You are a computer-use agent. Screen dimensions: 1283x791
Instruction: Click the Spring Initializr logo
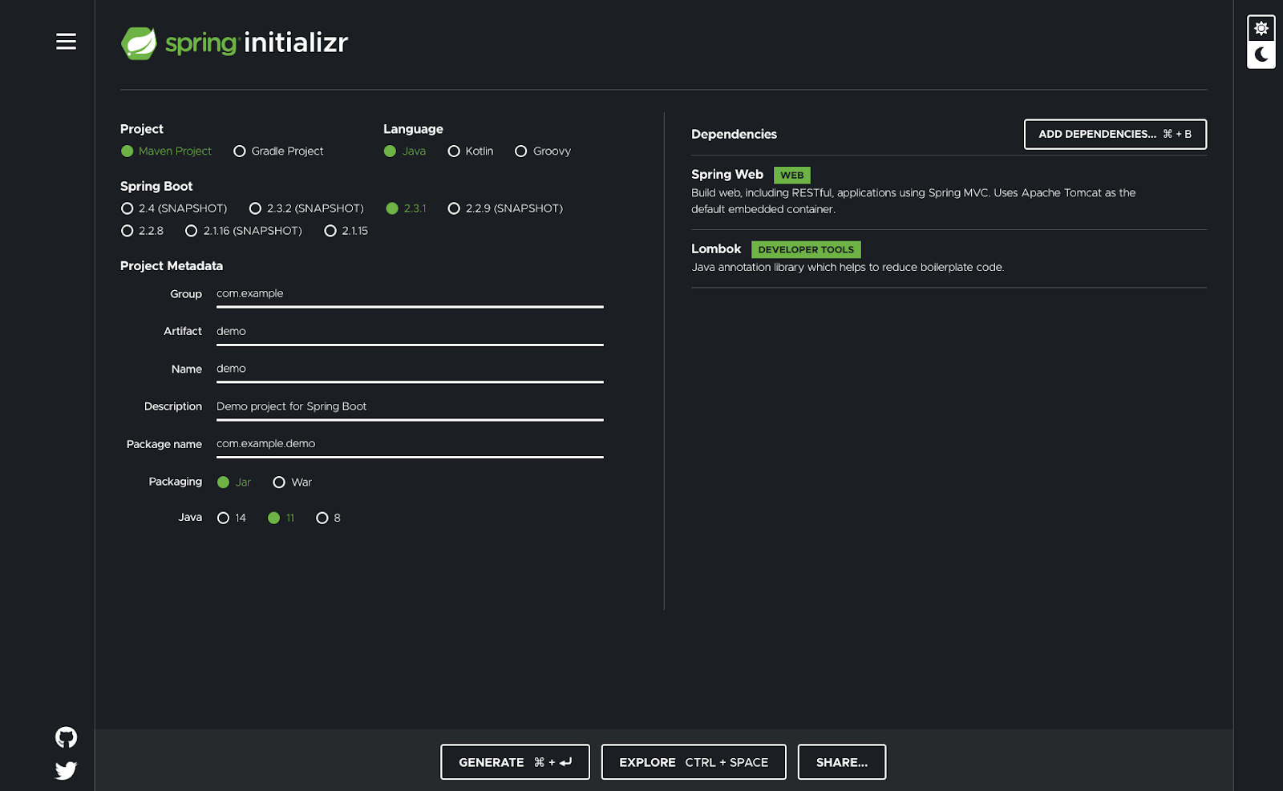(234, 43)
